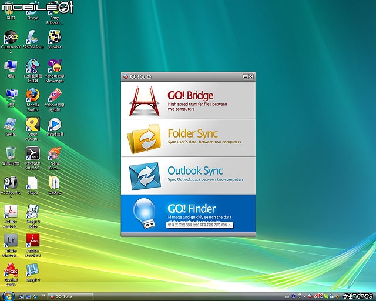Expand hidden Quick Launch items chevron
The image size is (376, 301).
[x=43, y=295]
